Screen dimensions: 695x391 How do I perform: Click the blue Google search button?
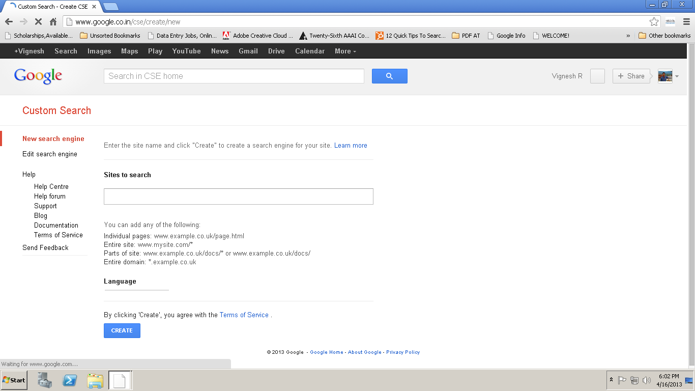pyautogui.click(x=389, y=75)
